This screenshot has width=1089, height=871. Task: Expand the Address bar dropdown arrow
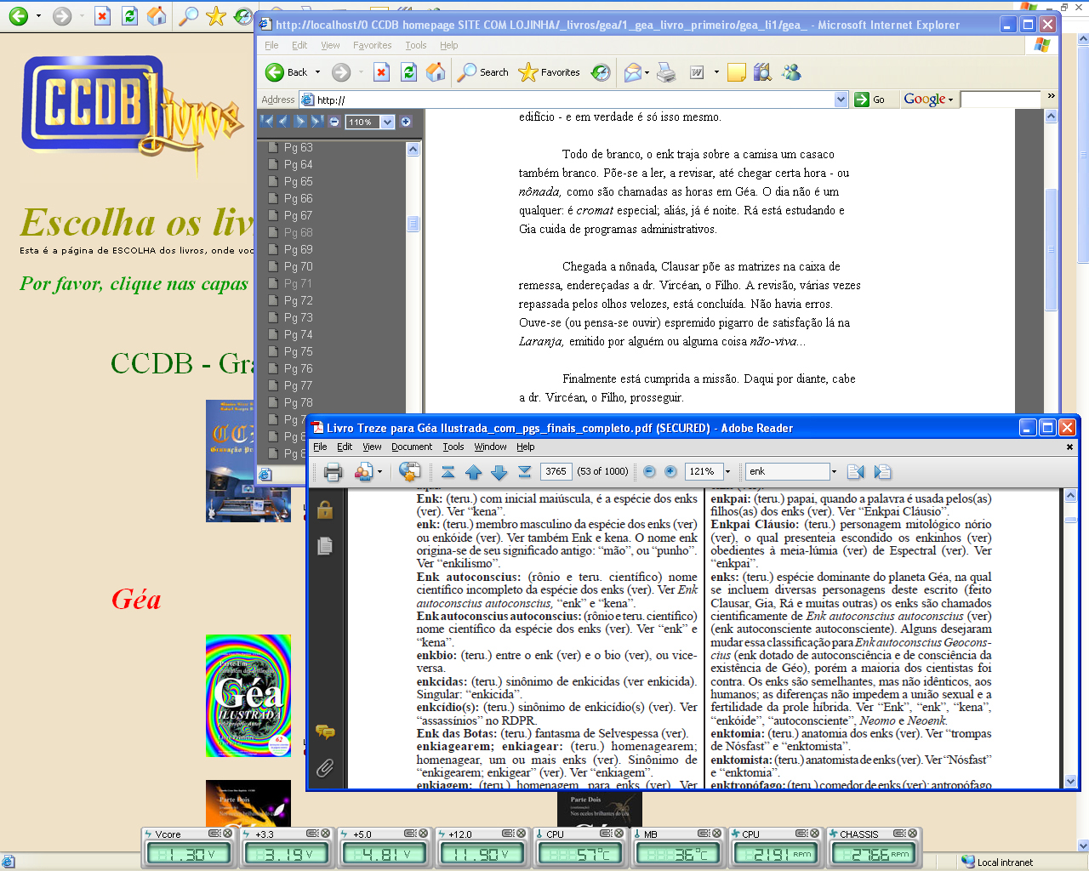[x=841, y=100]
